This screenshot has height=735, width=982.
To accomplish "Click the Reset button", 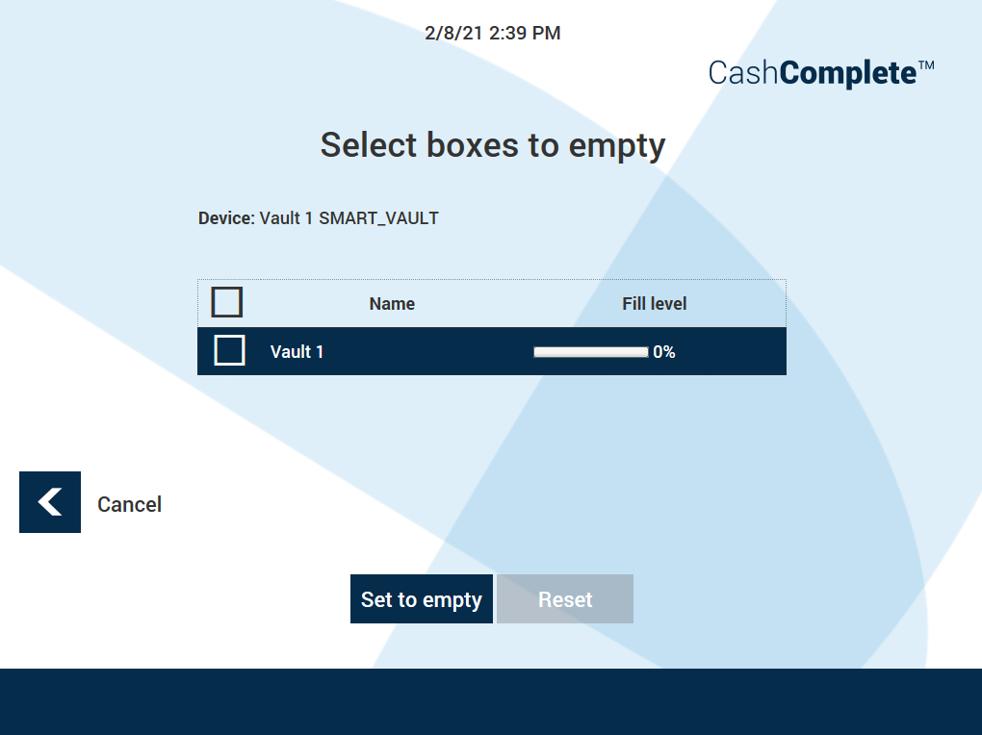I will pyautogui.click(x=565, y=598).
